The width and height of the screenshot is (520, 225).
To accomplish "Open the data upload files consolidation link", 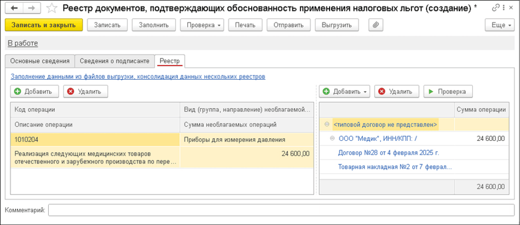I will 137,76.
